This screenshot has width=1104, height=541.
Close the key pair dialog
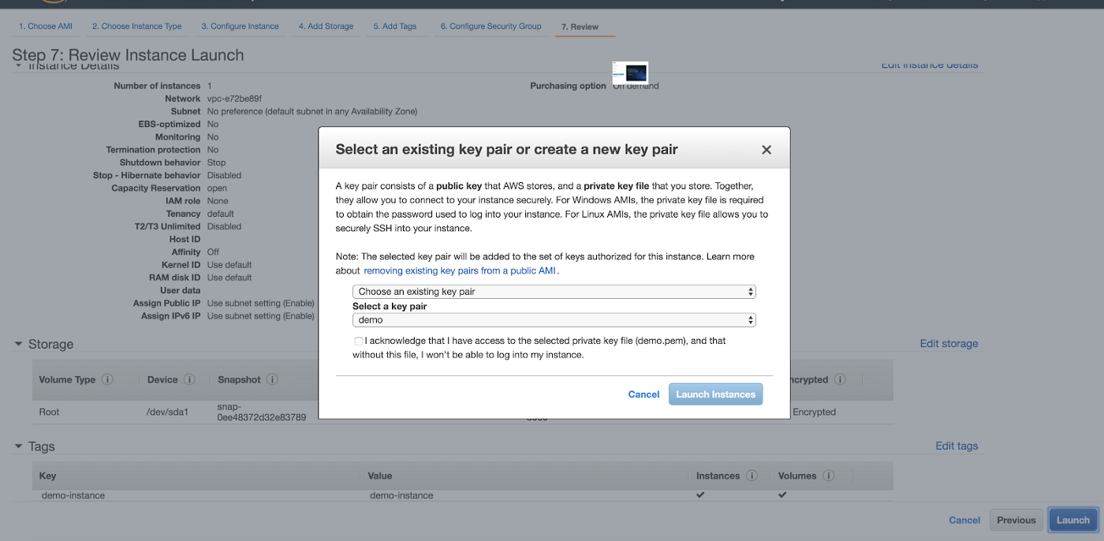[766, 150]
